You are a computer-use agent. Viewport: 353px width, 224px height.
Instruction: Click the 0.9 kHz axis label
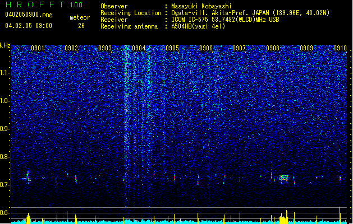[x=4, y=129]
